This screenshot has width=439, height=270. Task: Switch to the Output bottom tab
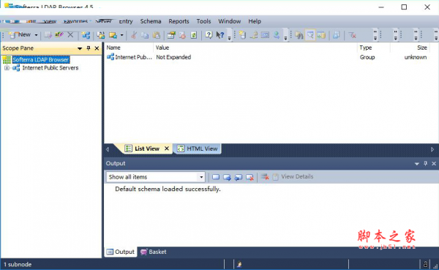[121, 252]
